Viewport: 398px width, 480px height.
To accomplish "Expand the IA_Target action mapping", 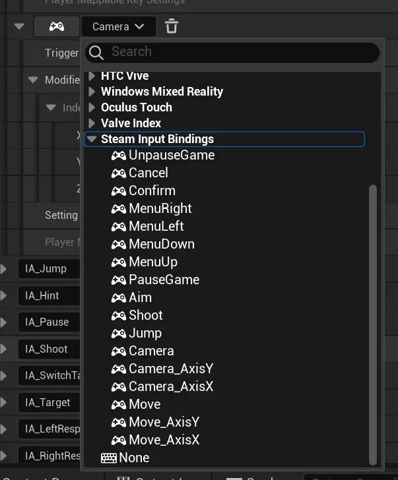I will [3, 402].
